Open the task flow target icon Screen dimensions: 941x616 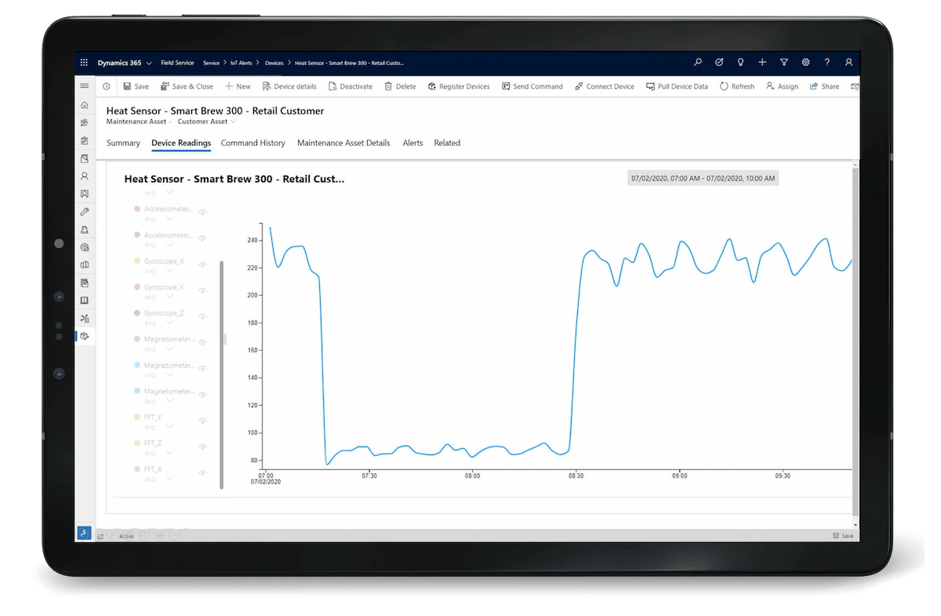coord(719,63)
